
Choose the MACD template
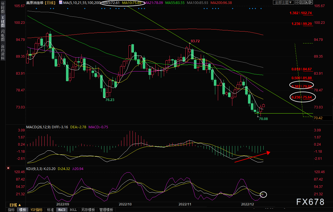62,210
